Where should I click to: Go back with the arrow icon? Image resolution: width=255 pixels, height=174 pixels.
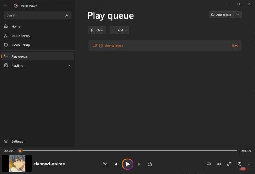(6, 6)
